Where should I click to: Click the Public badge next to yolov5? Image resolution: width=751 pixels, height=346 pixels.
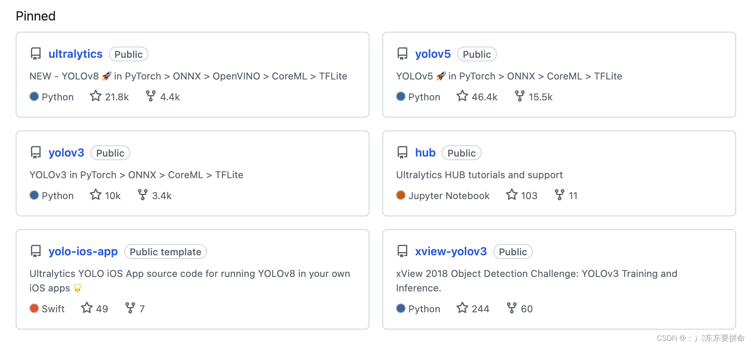[477, 54]
